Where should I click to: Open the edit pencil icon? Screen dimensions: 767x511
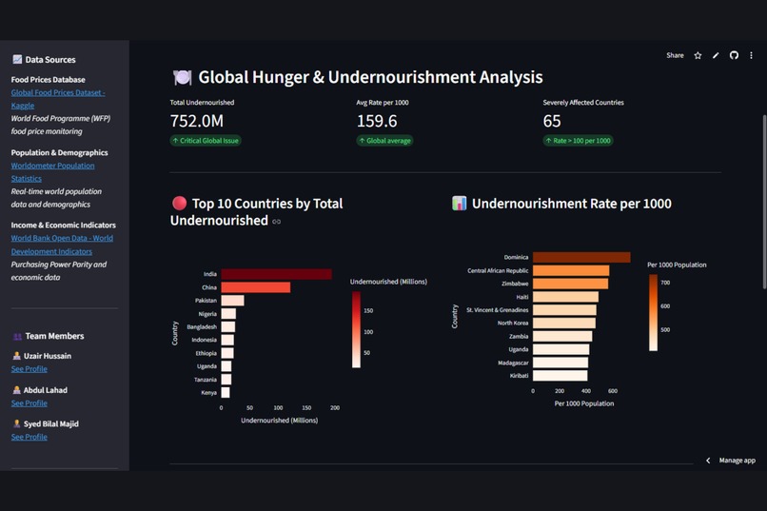[716, 55]
